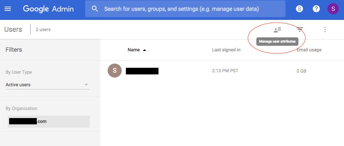Click the brown S user avatar
This screenshot has width=344, height=146.
[x=115, y=71]
